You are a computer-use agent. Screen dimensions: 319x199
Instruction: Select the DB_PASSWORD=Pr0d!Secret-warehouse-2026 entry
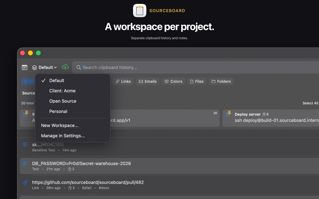pyautogui.click(x=169, y=166)
